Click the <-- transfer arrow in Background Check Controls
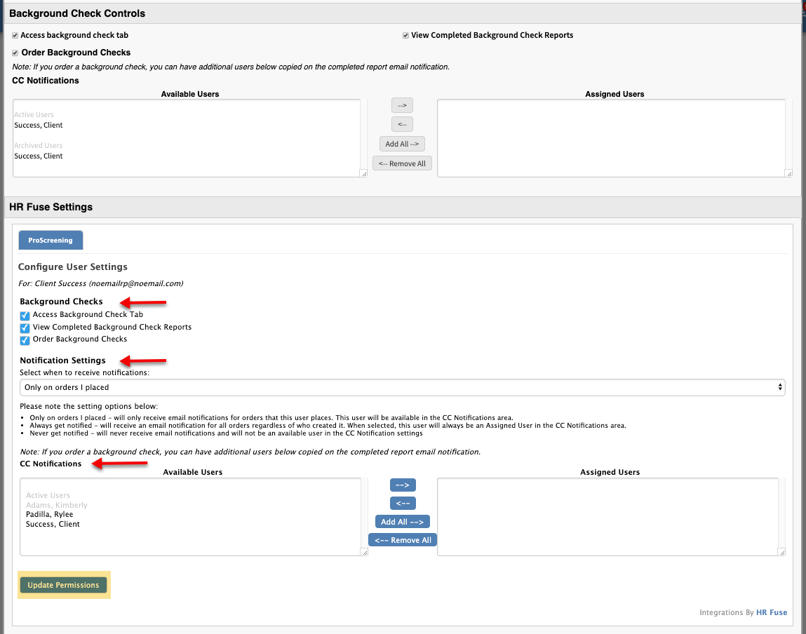The height and width of the screenshot is (634, 806). (401, 124)
